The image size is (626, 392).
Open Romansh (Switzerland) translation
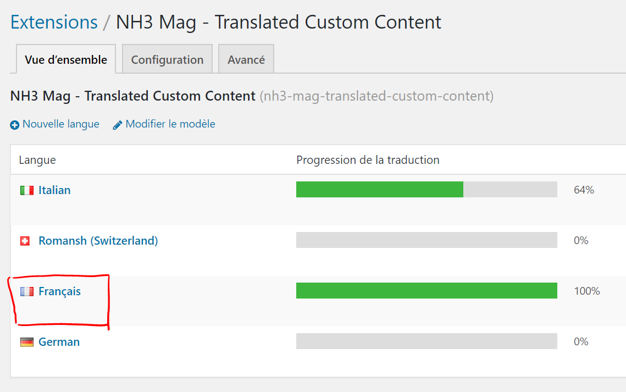[x=98, y=241]
